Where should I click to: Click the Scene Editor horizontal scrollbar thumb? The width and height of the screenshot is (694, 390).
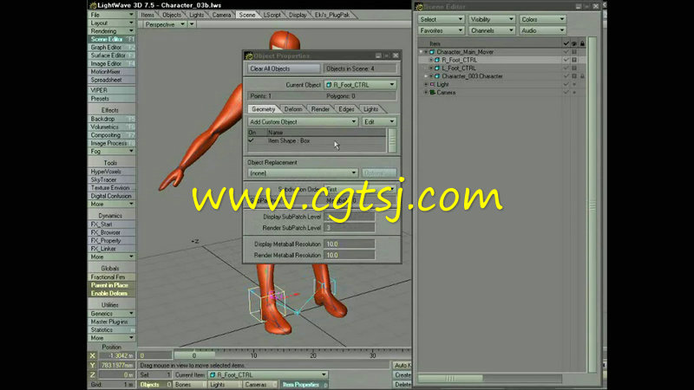tap(450, 379)
